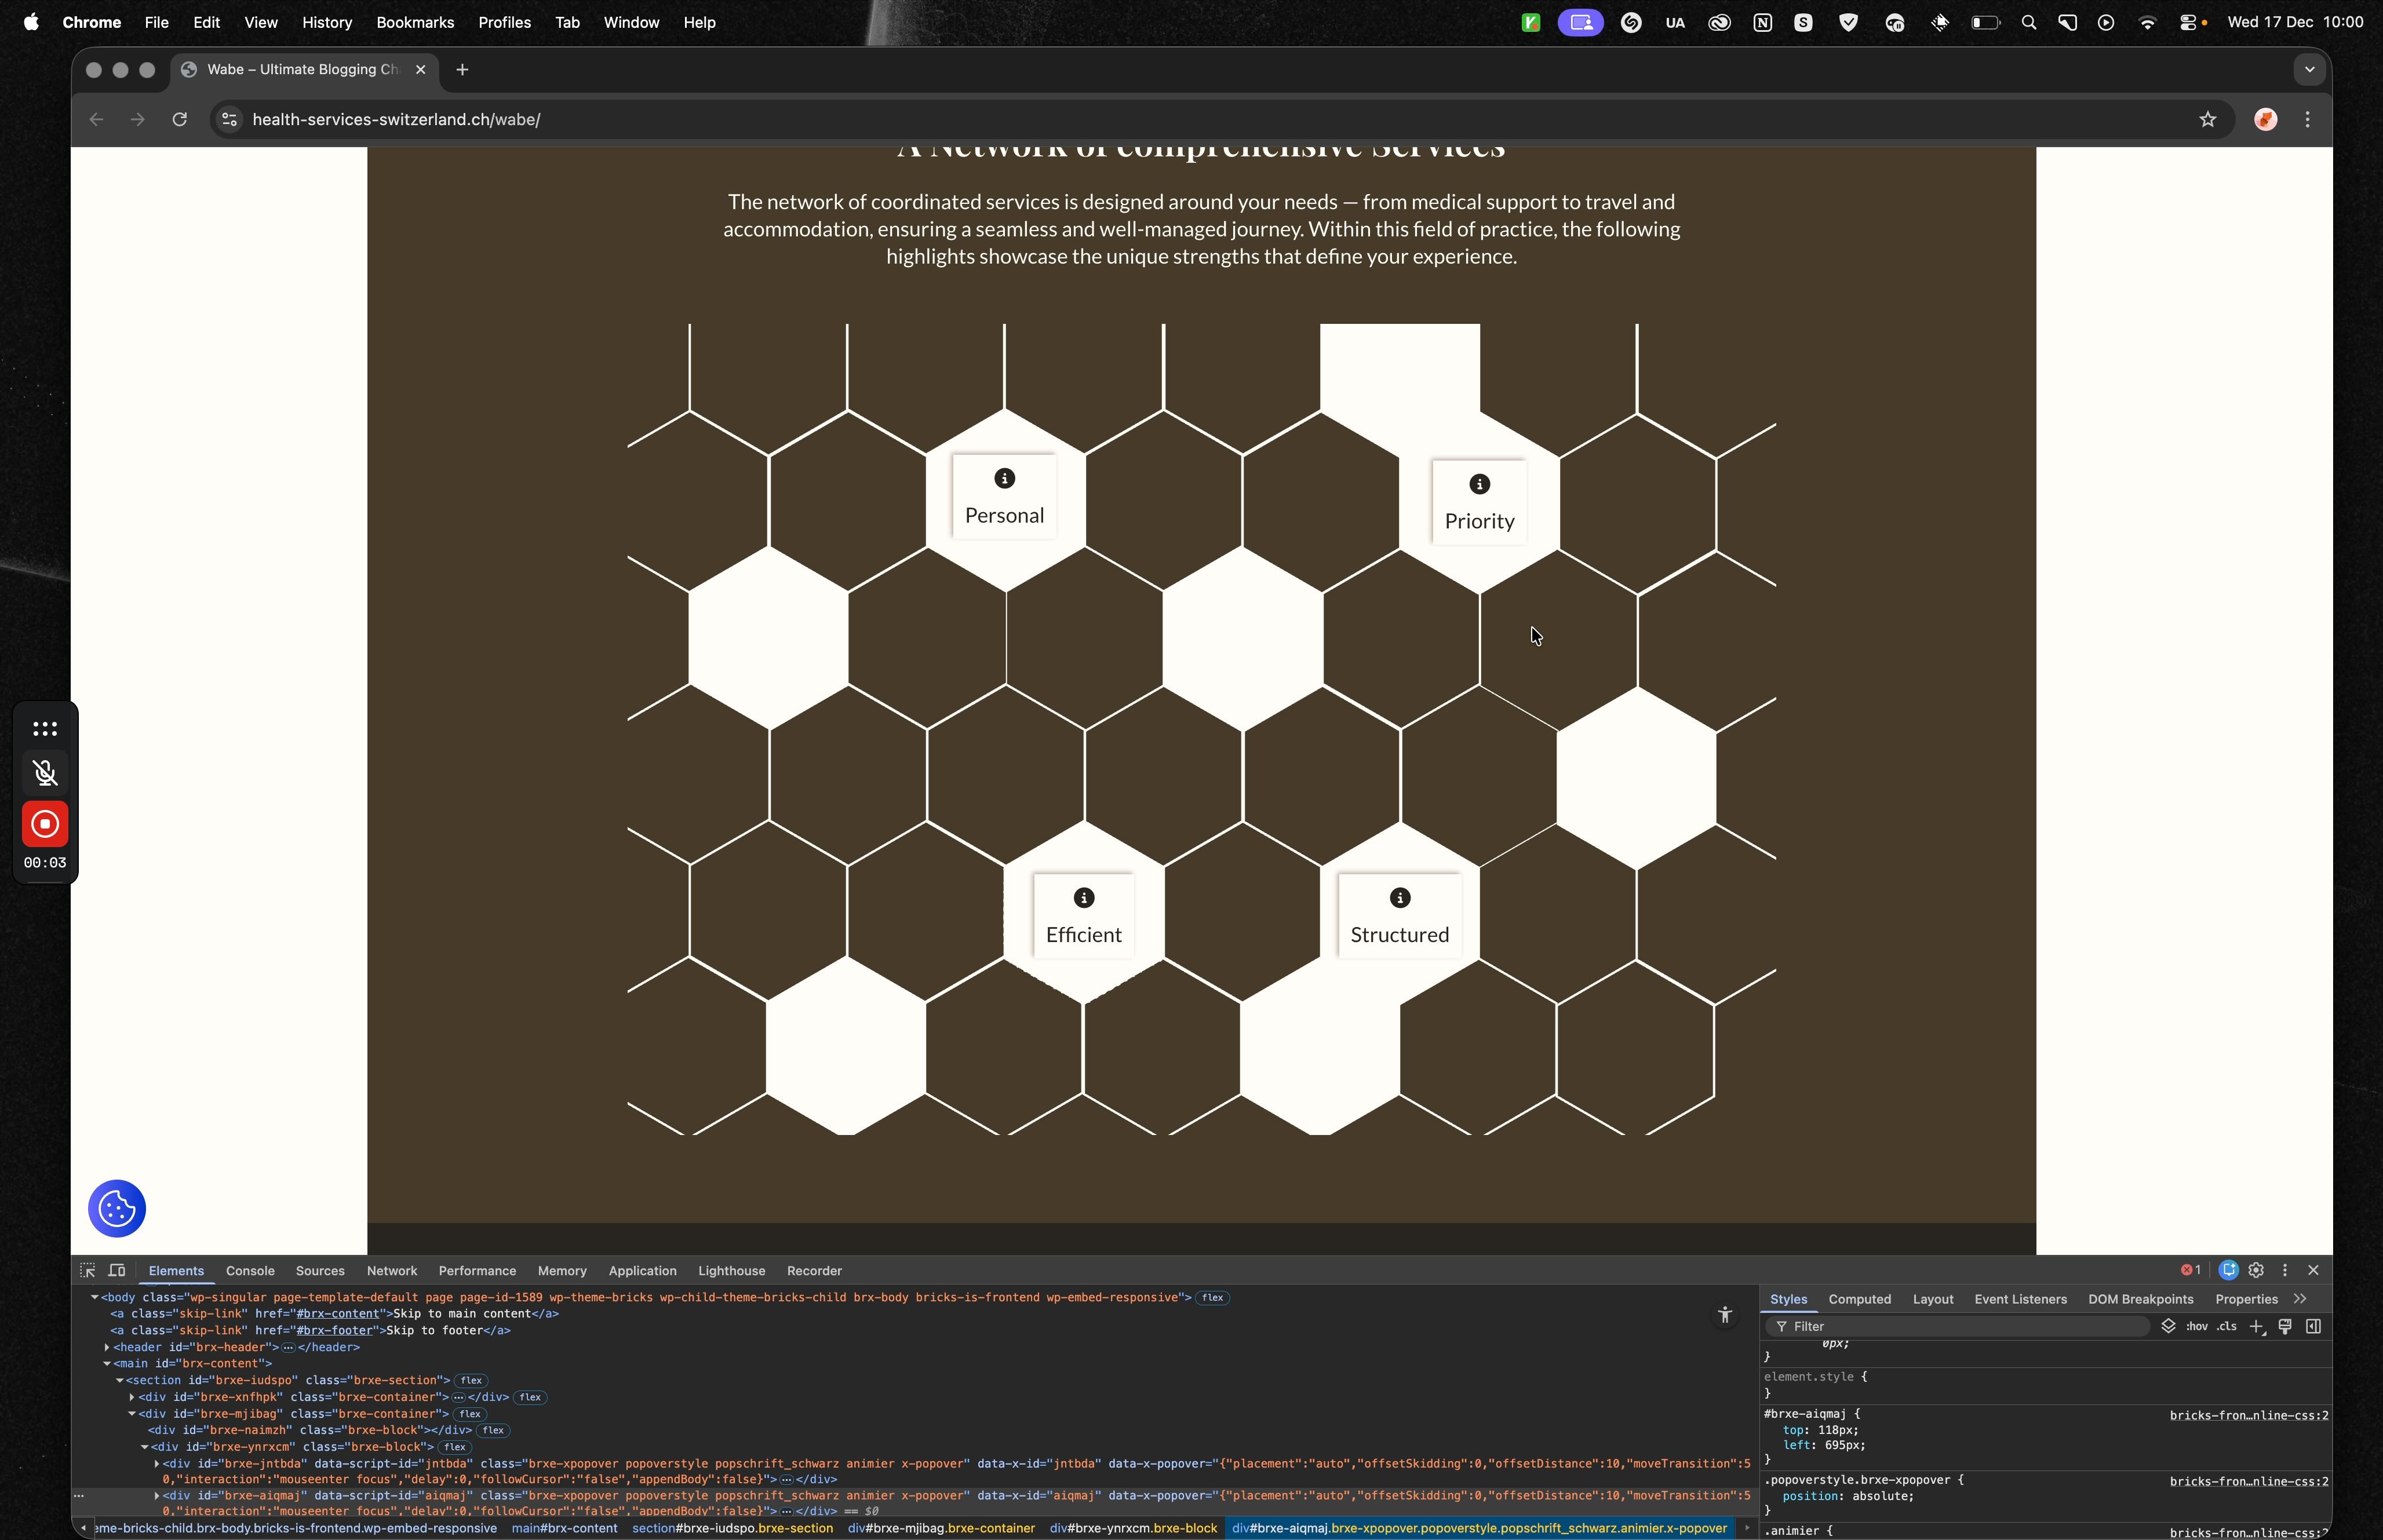Open the Chrome profile avatar
This screenshot has width=2383, height=1540.
click(x=2266, y=120)
